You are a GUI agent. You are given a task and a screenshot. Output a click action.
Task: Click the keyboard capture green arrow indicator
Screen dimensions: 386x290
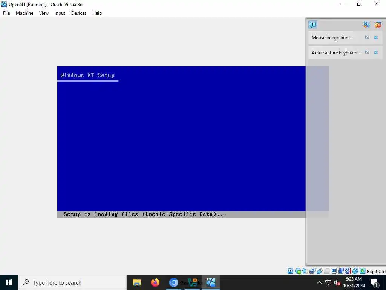click(362, 271)
